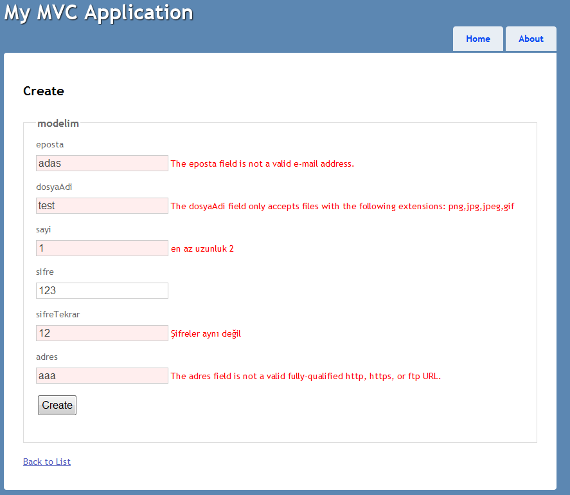Focus the sifreTekrar input box
This screenshot has height=495, width=570.
click(x=102, y=333)
